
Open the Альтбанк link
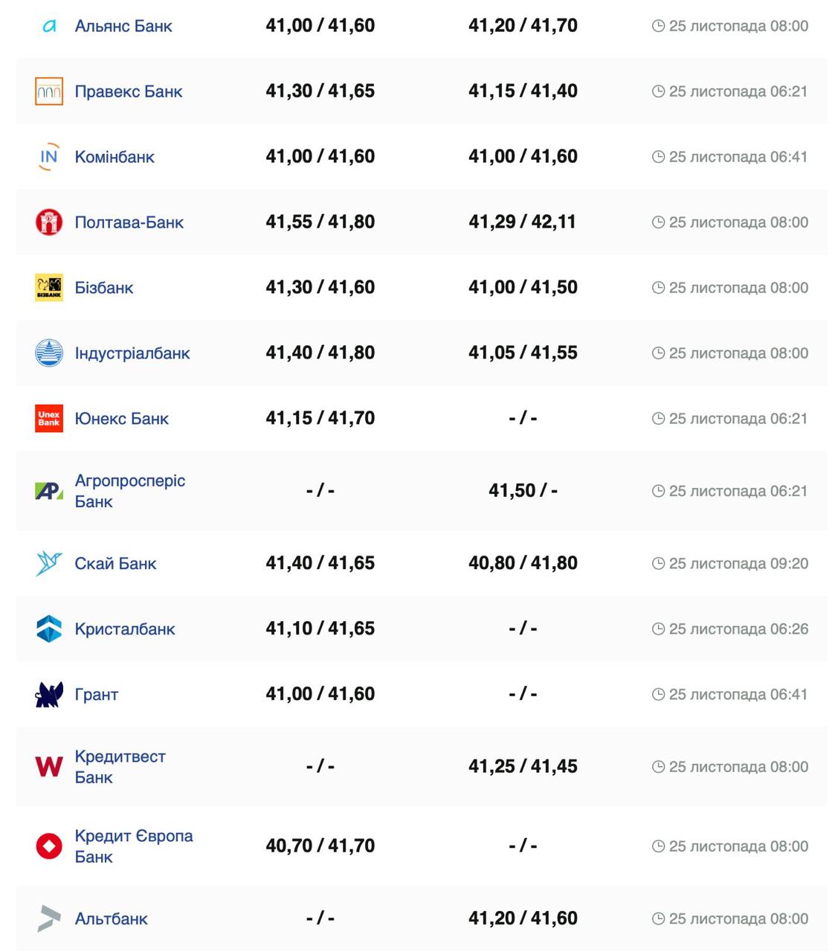[x=111, y=919]
